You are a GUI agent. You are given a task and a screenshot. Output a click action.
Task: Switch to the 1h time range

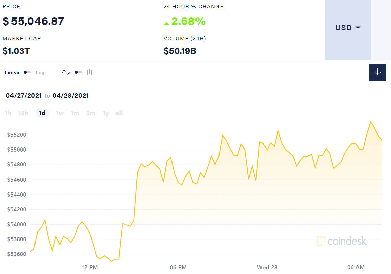pyautogui.click(x=8, y=113)
